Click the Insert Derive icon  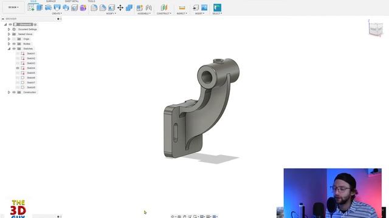click(x=196, y=8)
